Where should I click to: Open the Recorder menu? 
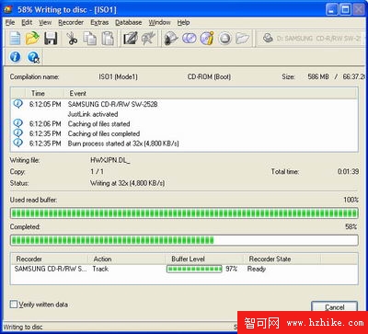tap(71, 22)
